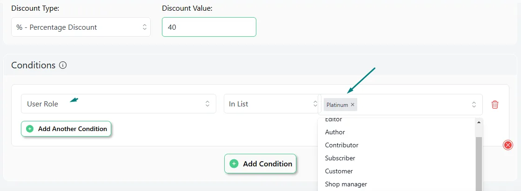Viewport: 521px width, 191px height.
Task: Select Author from the role list
Action: click(x=335, y=132)
